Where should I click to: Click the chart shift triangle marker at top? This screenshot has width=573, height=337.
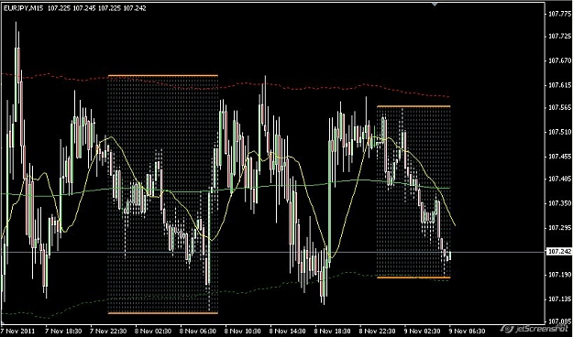pos(435,4)
